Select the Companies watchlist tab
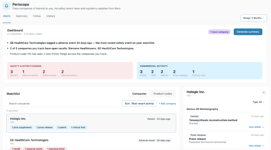 tap(139, 94)
